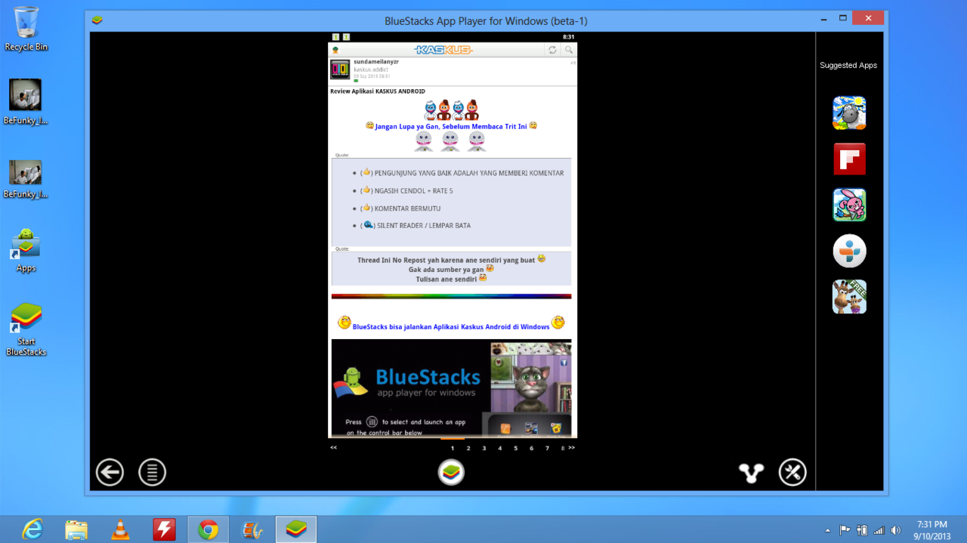Open the pink bunny suggested app
This screenshot has width=967, height=543.
(849, 205)
